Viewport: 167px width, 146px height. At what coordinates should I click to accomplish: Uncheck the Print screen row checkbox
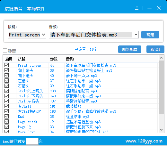coord(6,65)
